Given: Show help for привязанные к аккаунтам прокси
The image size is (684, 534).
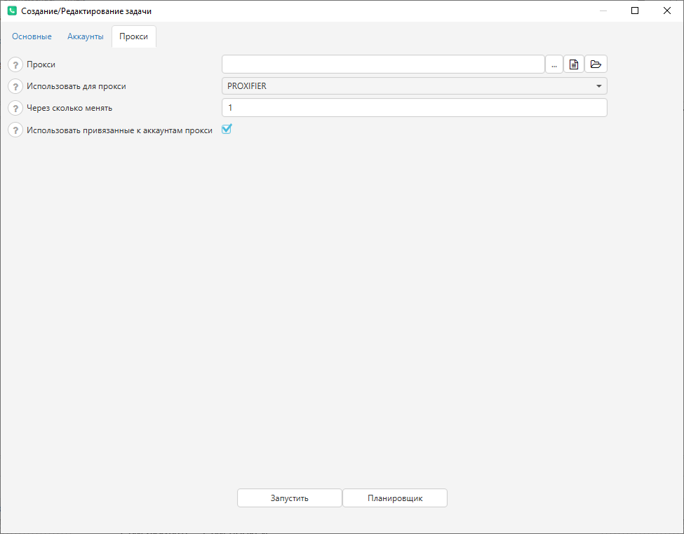Looking at the screenshot, I should (x=15, y=130).
